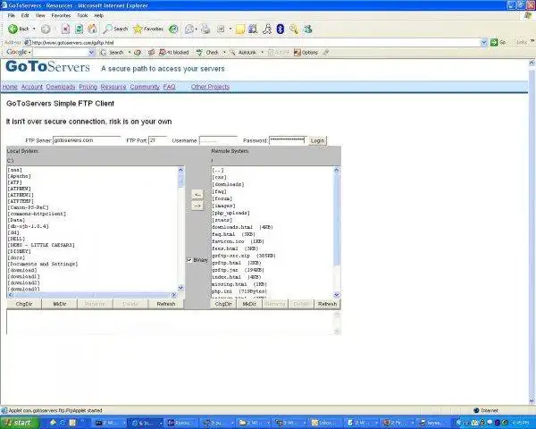Transfer to local with the left arrow button
Screen dimensions: 536x429
[x=197, y=194]
